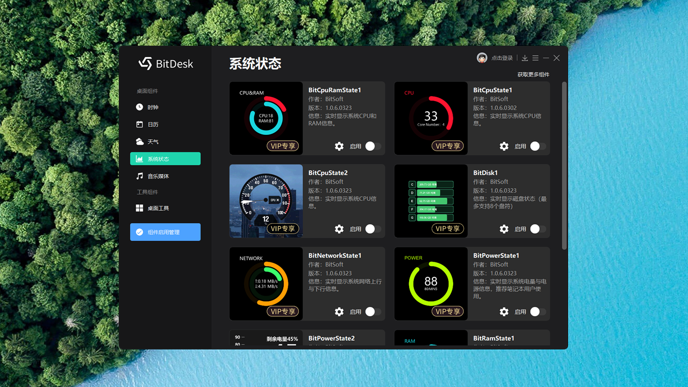Open the settings gear on BitCpuState2 card

coord(339,229)
